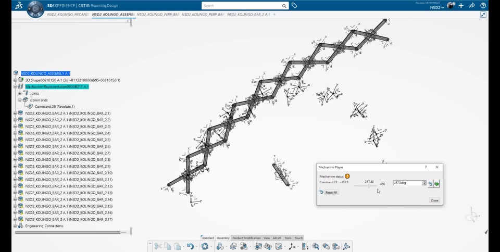Click the robot compass in viewport corner
The image size is (500, 252).
tap(472, 215)
